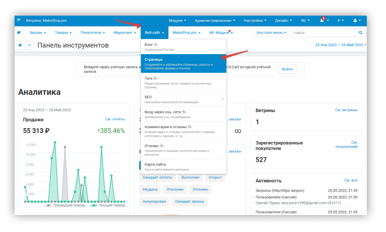Toggle Текущий период chart legend
Viewport: 386px width, 232px height.
tap(108, 205)
